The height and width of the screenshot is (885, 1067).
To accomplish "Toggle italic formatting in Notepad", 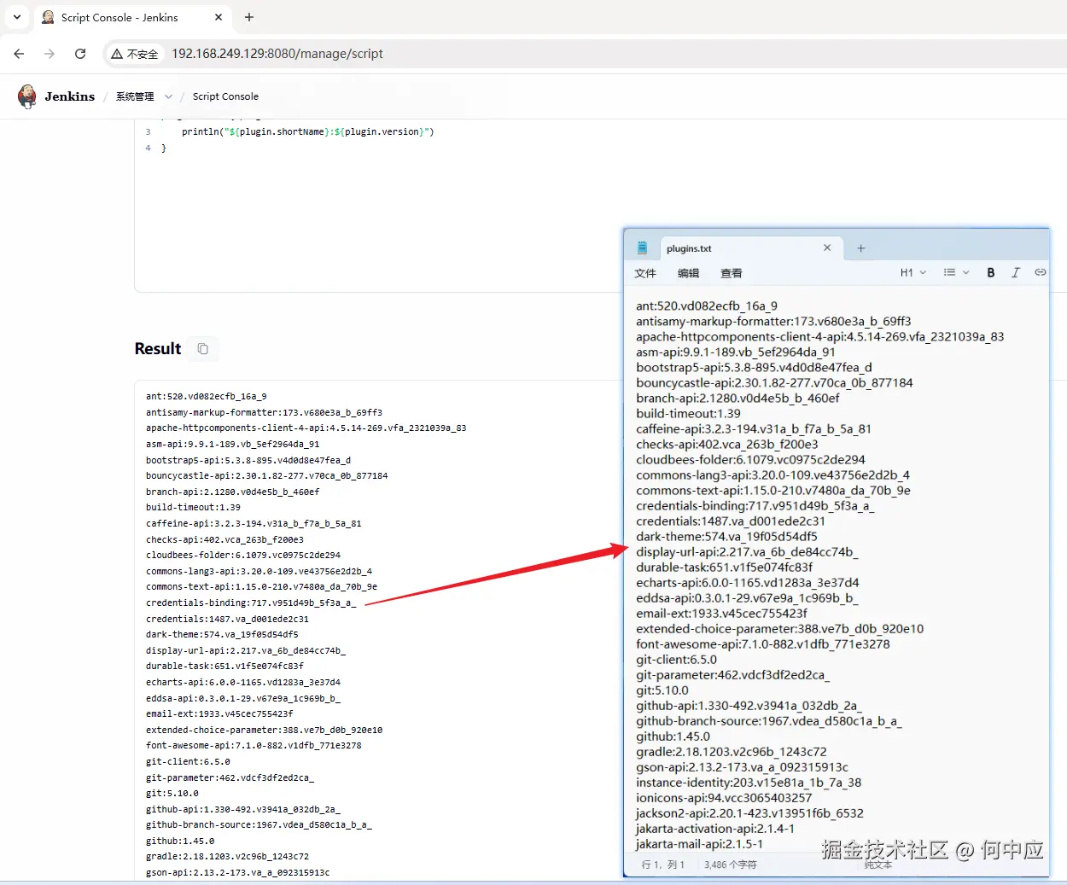I will (1016, 272).
